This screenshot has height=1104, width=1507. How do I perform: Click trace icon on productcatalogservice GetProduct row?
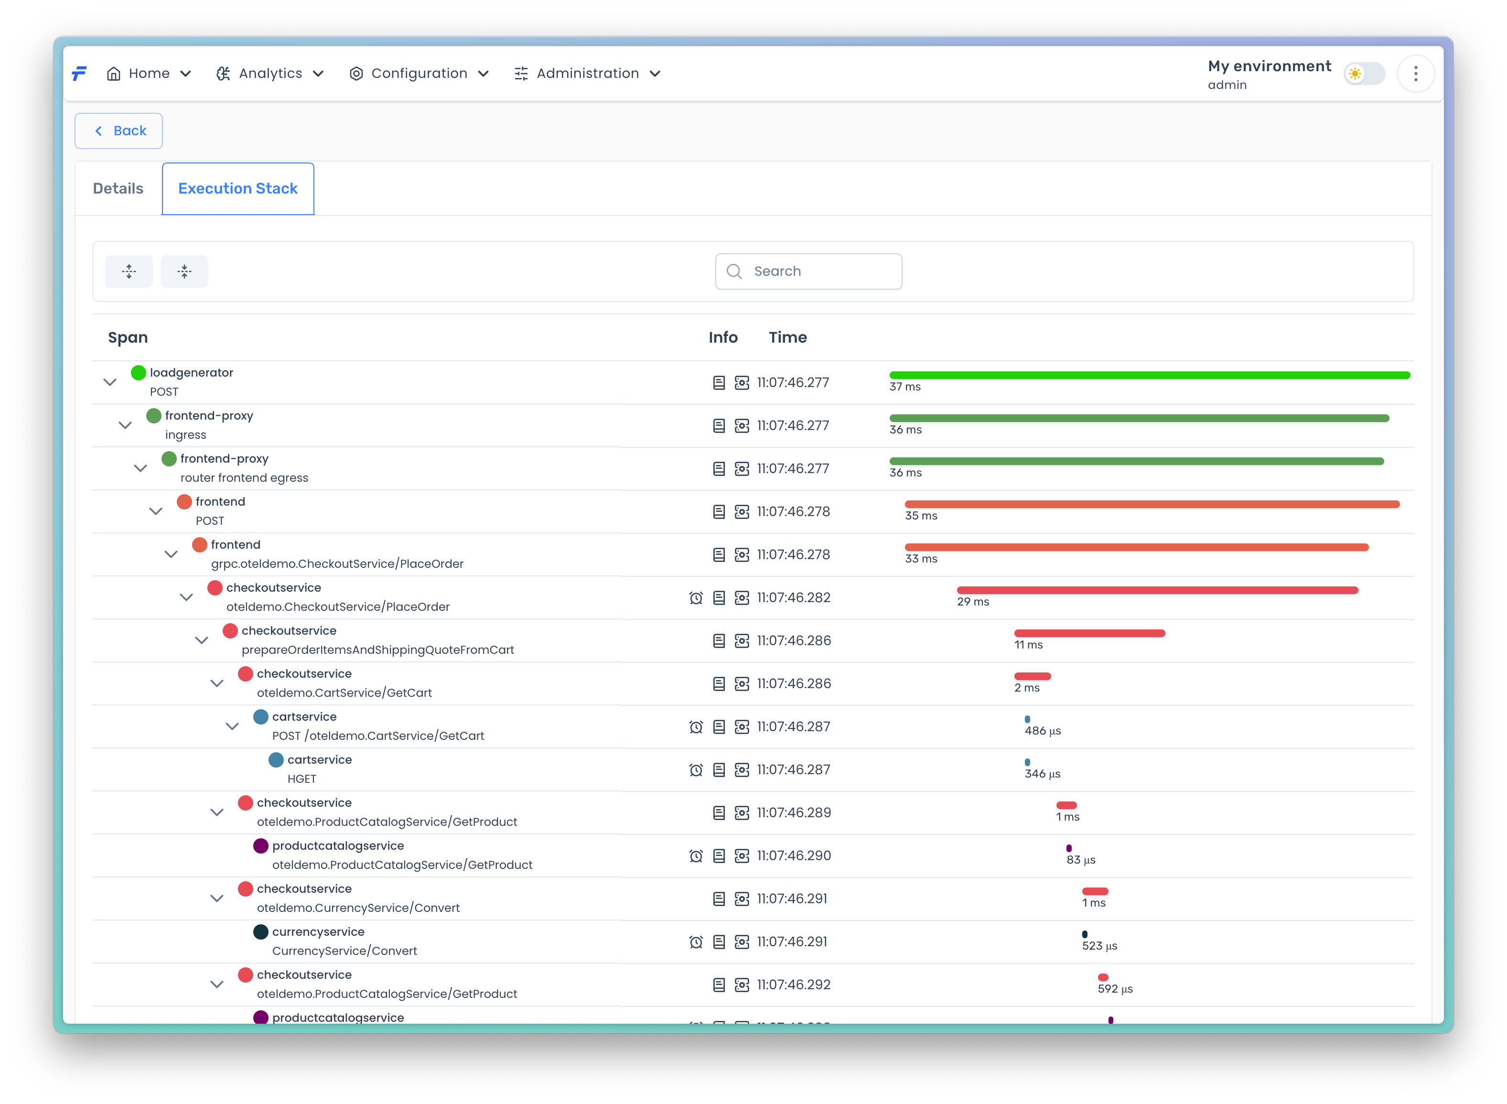pyautogui.click(x=742, y=856)
